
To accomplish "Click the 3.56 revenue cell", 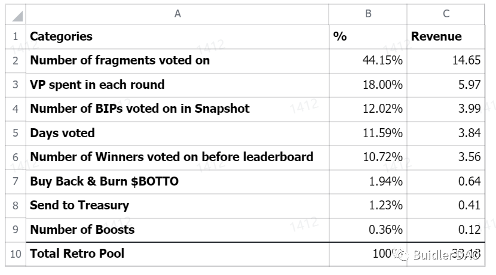I will (446, 157).
